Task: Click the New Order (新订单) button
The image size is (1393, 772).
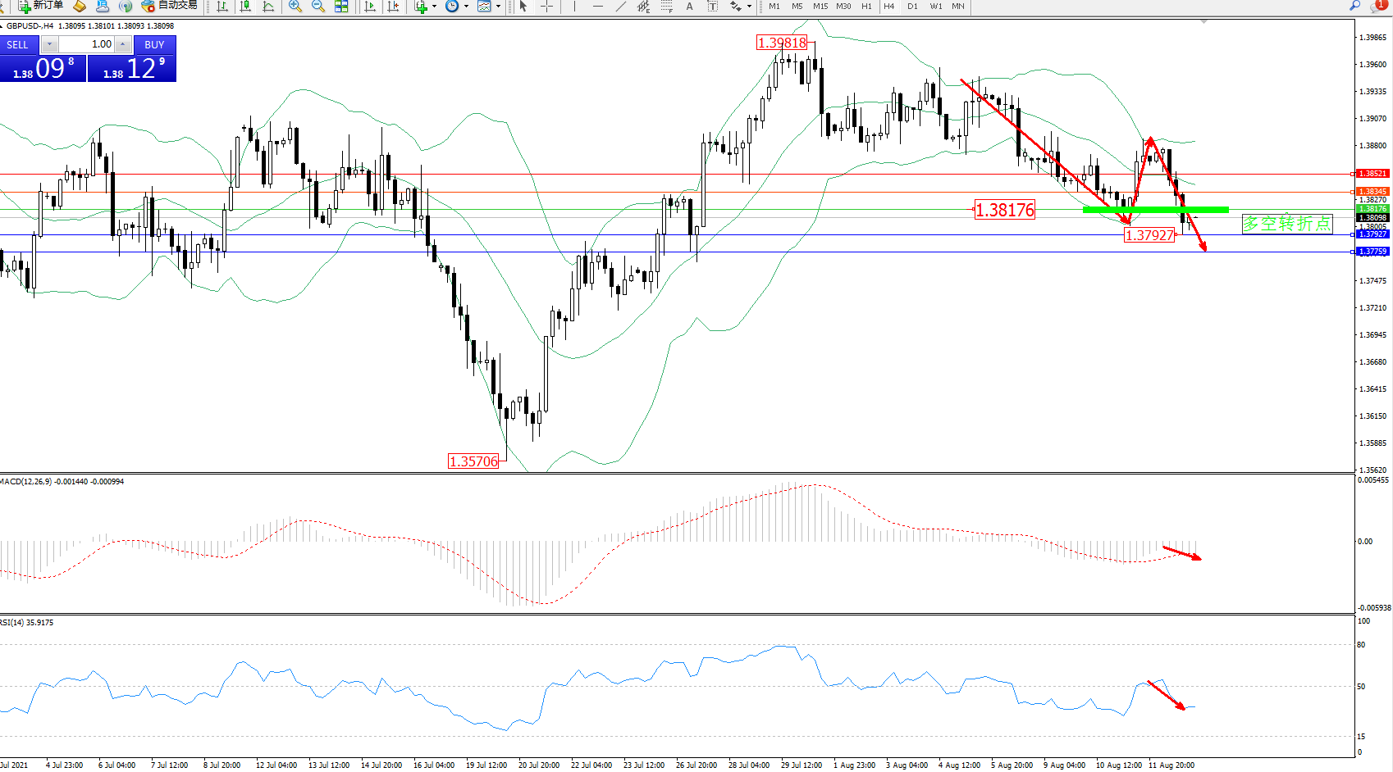Action: 41,6
